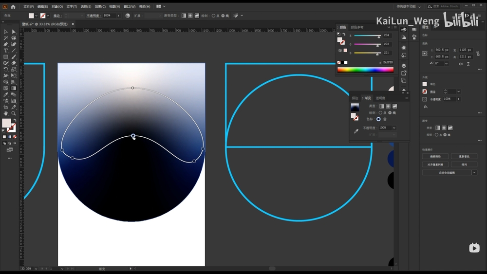Select the Scale tool
This screenshot has width=487, height=274.
[x=14, y=69]
